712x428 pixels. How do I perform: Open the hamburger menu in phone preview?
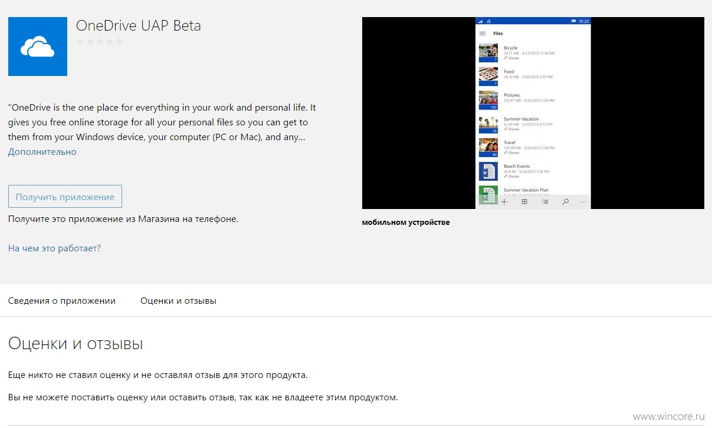tap(483, 34)
